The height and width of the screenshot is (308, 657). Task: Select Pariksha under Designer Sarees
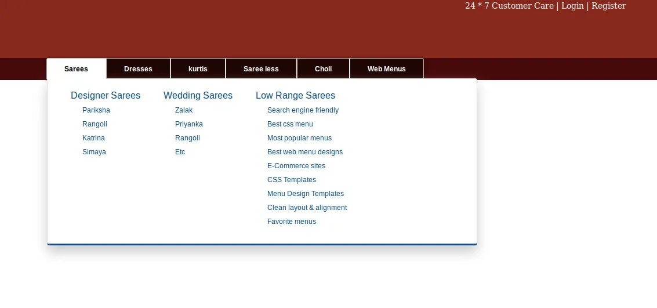click(96, 110)
